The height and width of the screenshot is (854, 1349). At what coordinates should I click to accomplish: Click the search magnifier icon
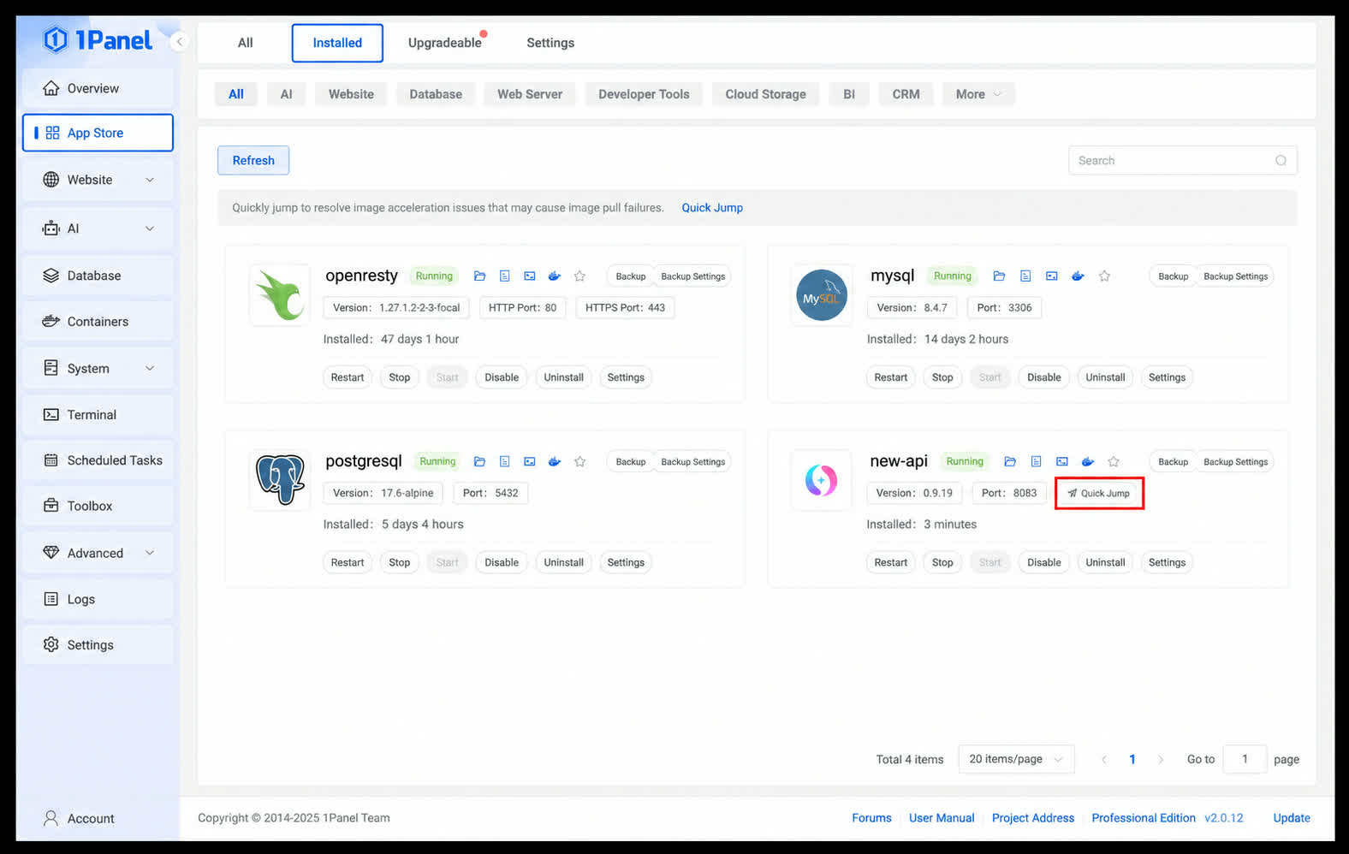pos(1281,161)
